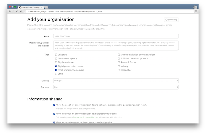Open framework of comparable costs link
Screen dimensions: 206x134
[x=86, y=118]
